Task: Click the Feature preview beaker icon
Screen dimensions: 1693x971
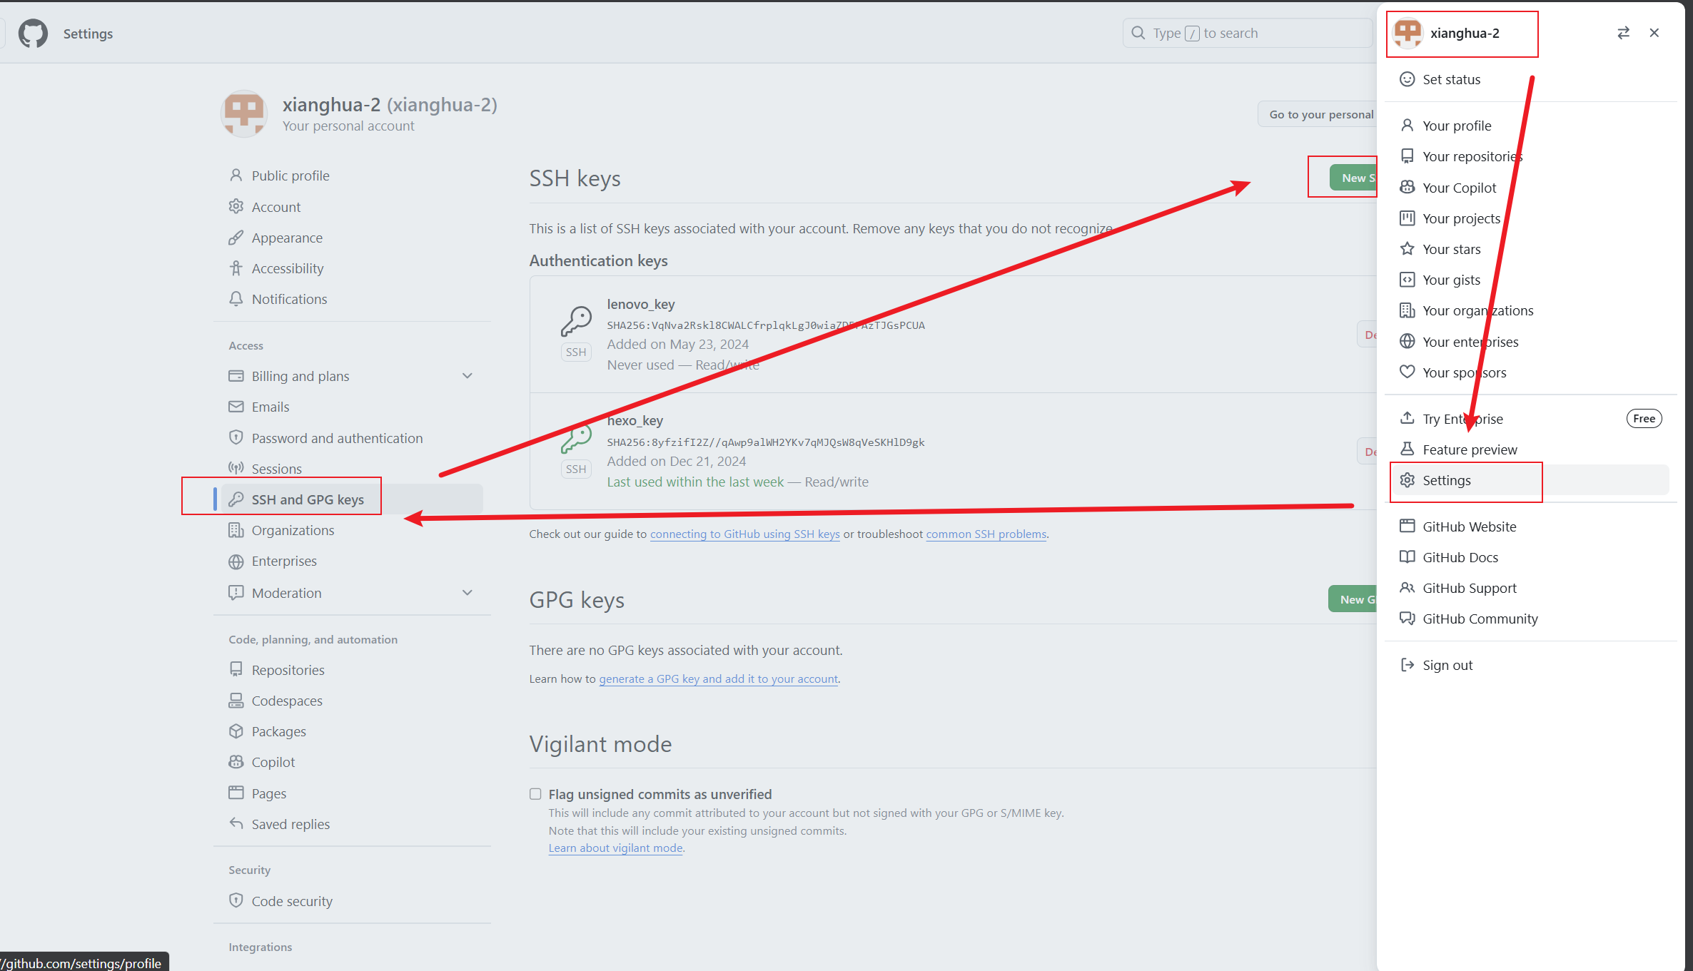Action: (x=1407, y=449)
